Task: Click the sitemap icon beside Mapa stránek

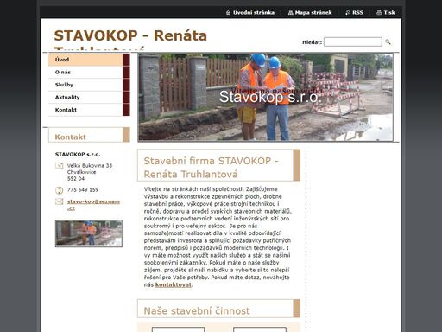Action: pos(290,13)
